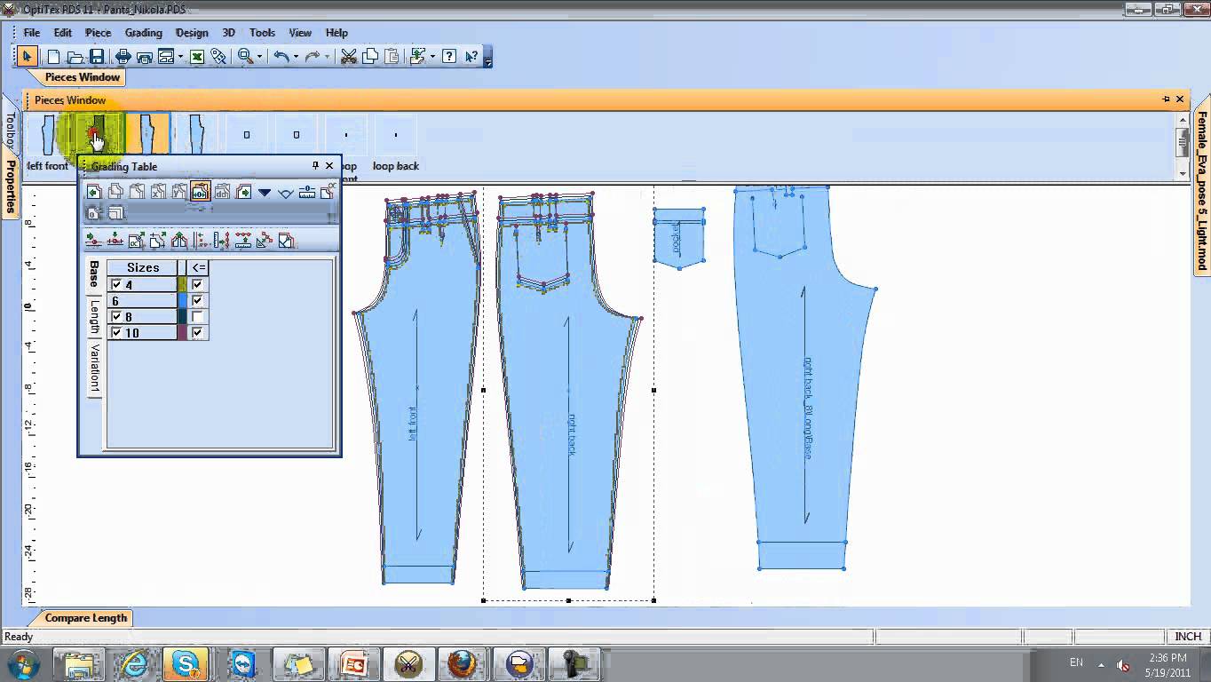Toggle the checkbox beside size 10
The image size is (1211, 682).
point(118,332)
